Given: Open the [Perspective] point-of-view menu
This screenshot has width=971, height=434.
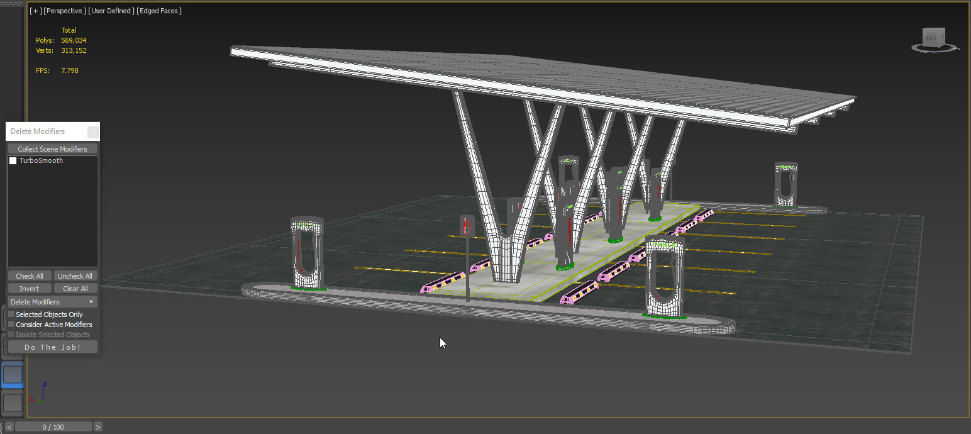Looking at the screenshot, I should (x=66, y=11).
